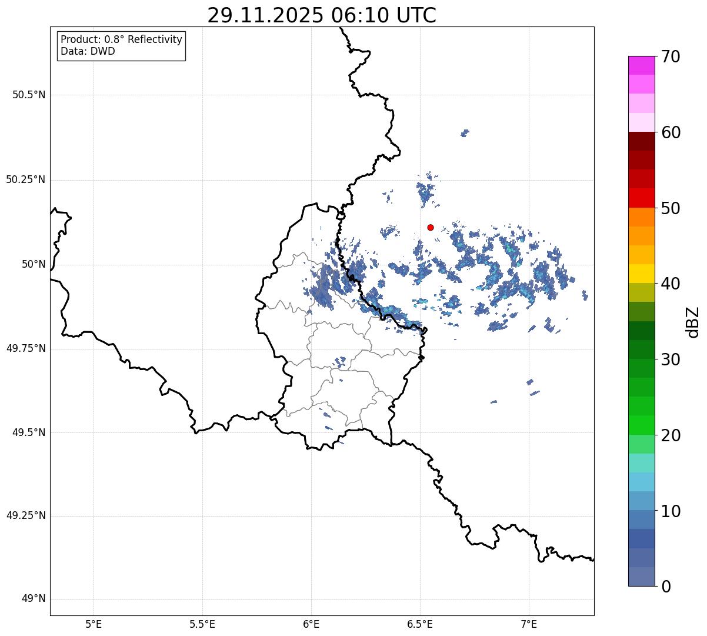
Task: Click the colorbar tick label '30'
Action: (x=670, y=359)
